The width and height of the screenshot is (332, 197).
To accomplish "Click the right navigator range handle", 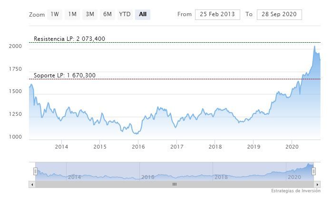I will pos(314,171).
